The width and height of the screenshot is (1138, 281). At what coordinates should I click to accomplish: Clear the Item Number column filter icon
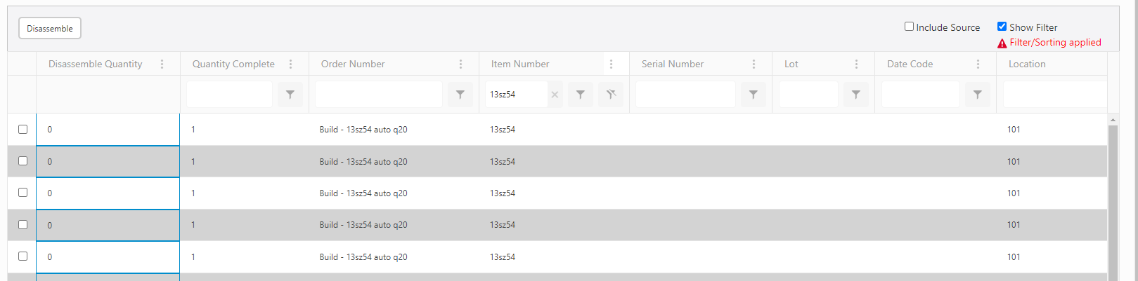[611, 95]
